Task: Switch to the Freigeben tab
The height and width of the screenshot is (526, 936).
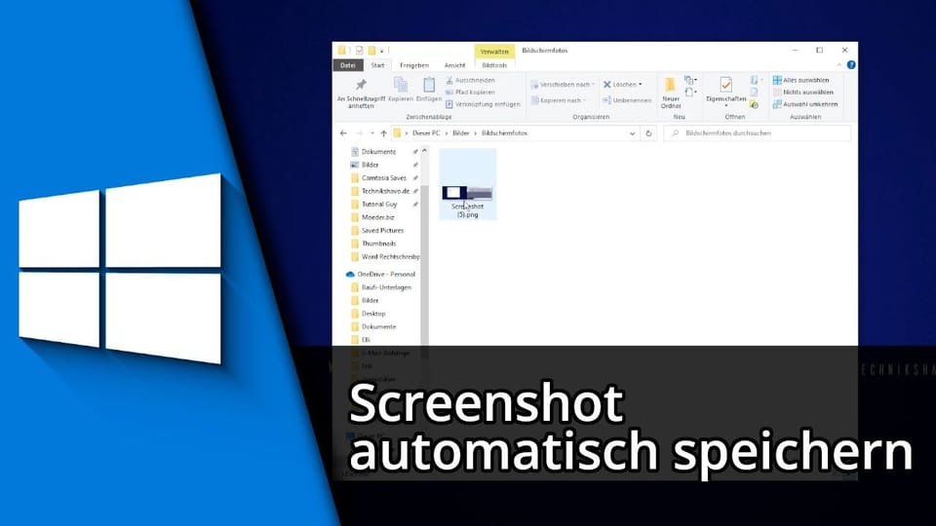Action: (414, 65)
